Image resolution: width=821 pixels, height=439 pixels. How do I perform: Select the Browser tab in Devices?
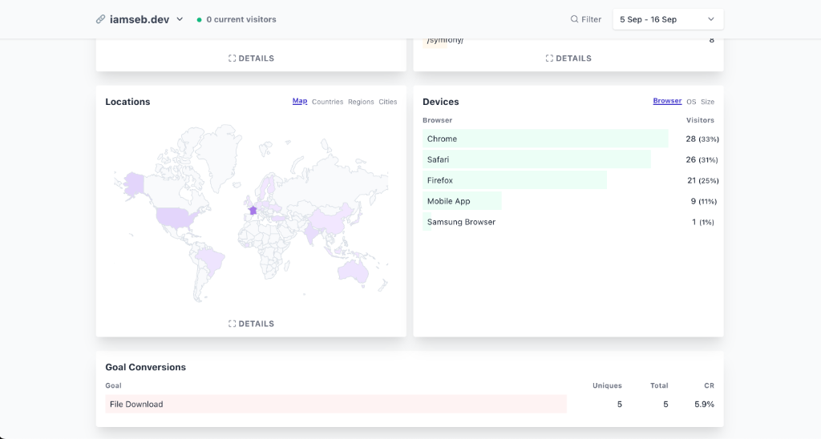point(667,101)
